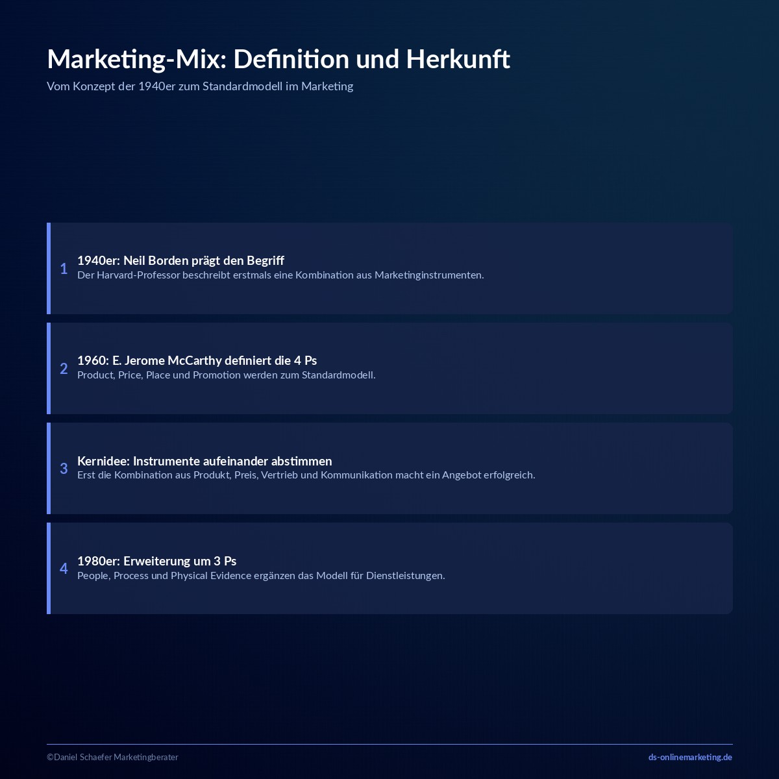Click text 'Der Harvard-Professor beschreibt erstmals eine Kombination'
The width and height of the screenshot is (779, 779).
(214, 275)
